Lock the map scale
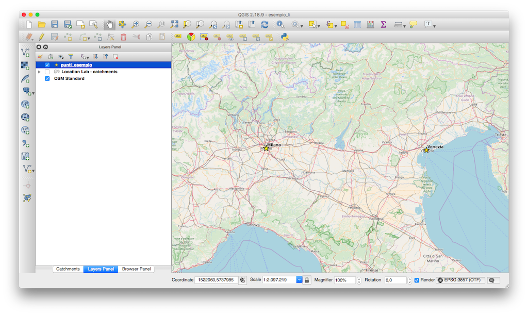The width and height of the screenshot is (528, 315). pyautogui.click(x=307, y=280)
